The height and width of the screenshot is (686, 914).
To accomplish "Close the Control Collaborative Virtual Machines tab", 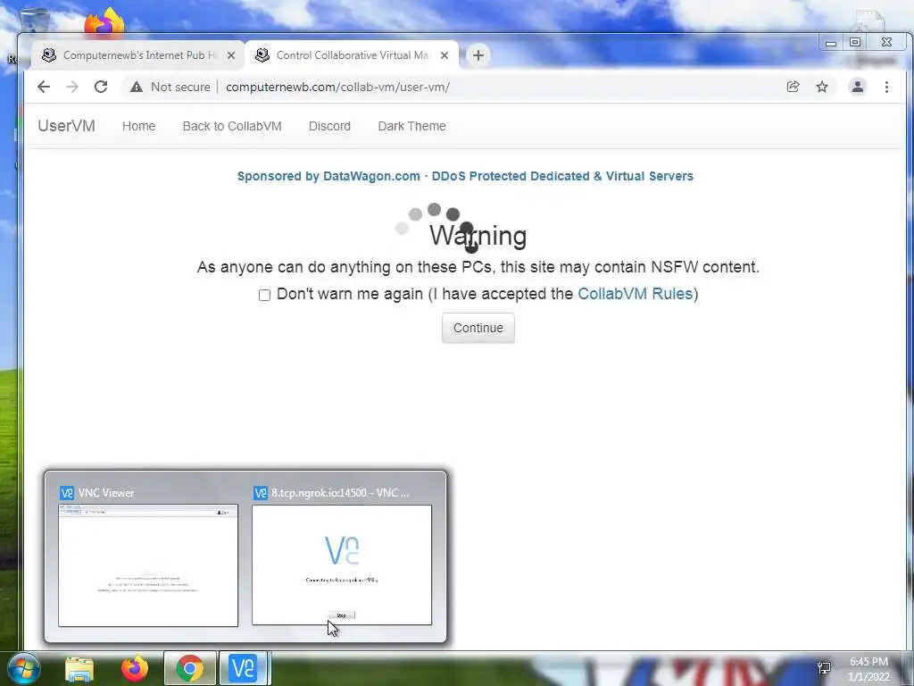I will click(445, 55).
